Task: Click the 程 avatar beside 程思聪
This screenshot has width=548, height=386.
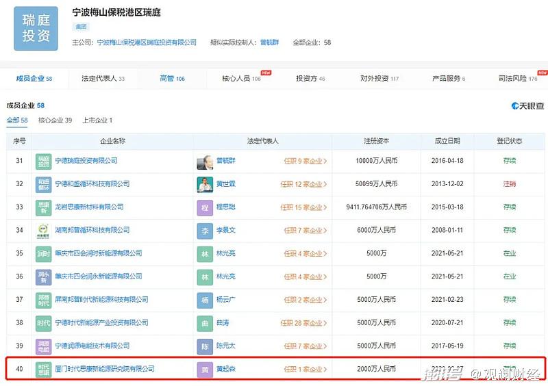Action: (x=205, y=207)
